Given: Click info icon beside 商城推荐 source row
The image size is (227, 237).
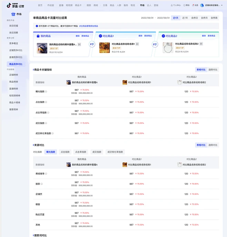Looking at the screenshot, I should [46, 173].
